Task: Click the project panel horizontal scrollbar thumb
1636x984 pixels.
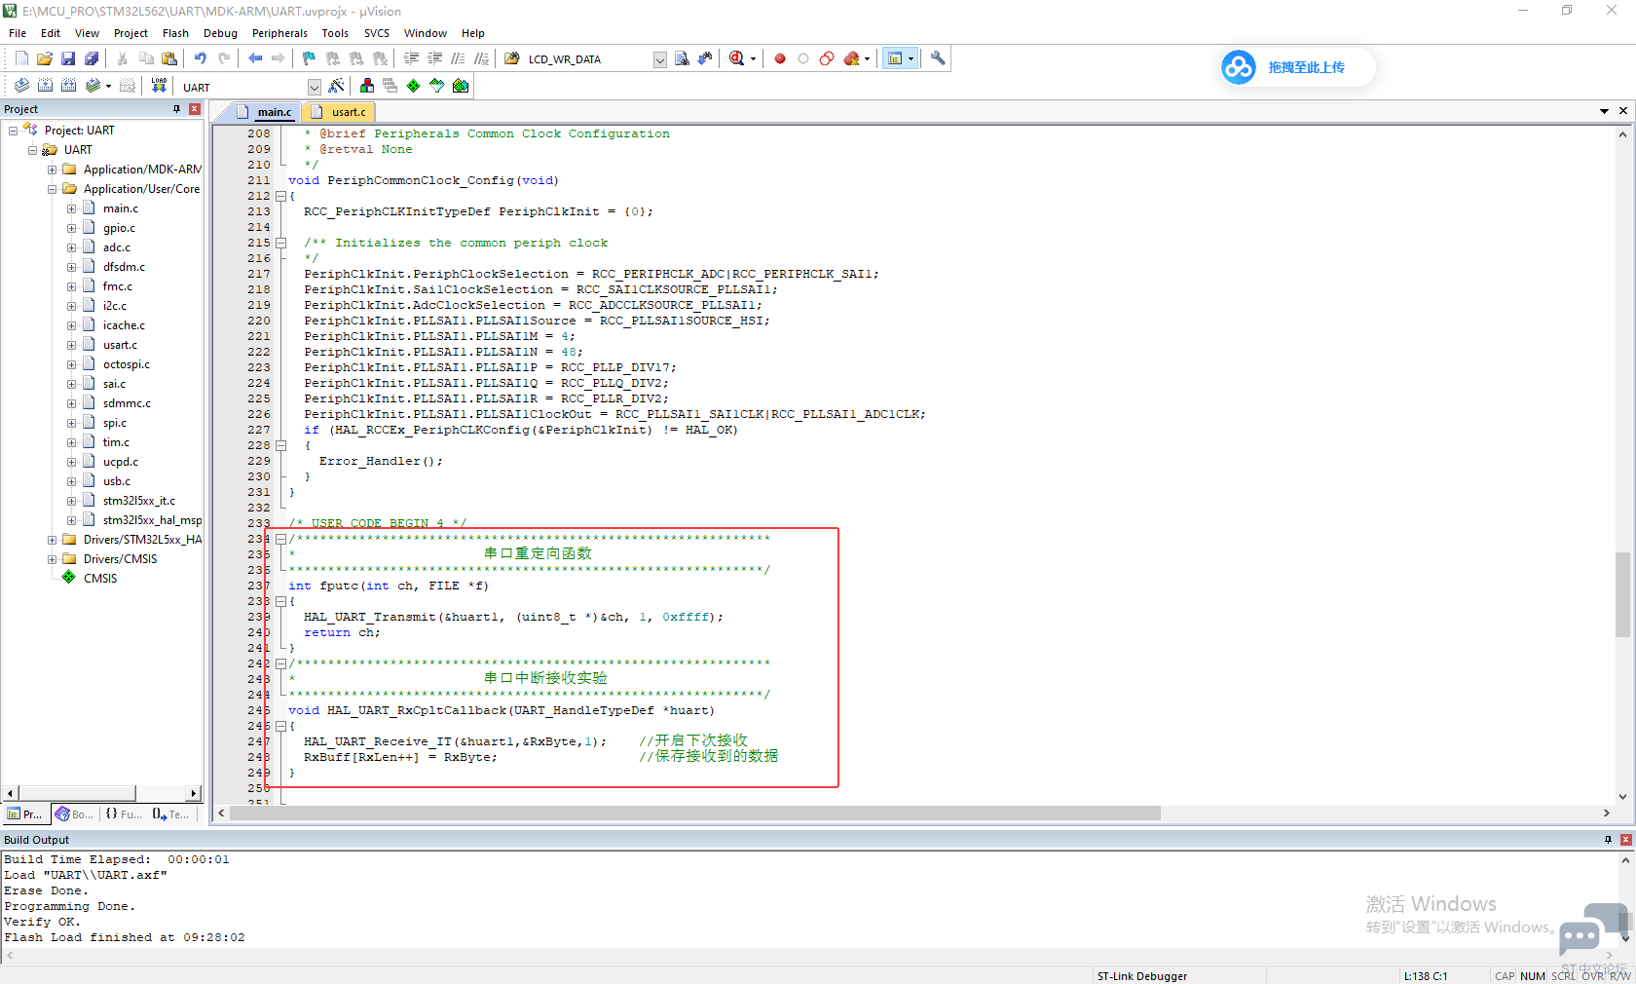Action: 77,793
